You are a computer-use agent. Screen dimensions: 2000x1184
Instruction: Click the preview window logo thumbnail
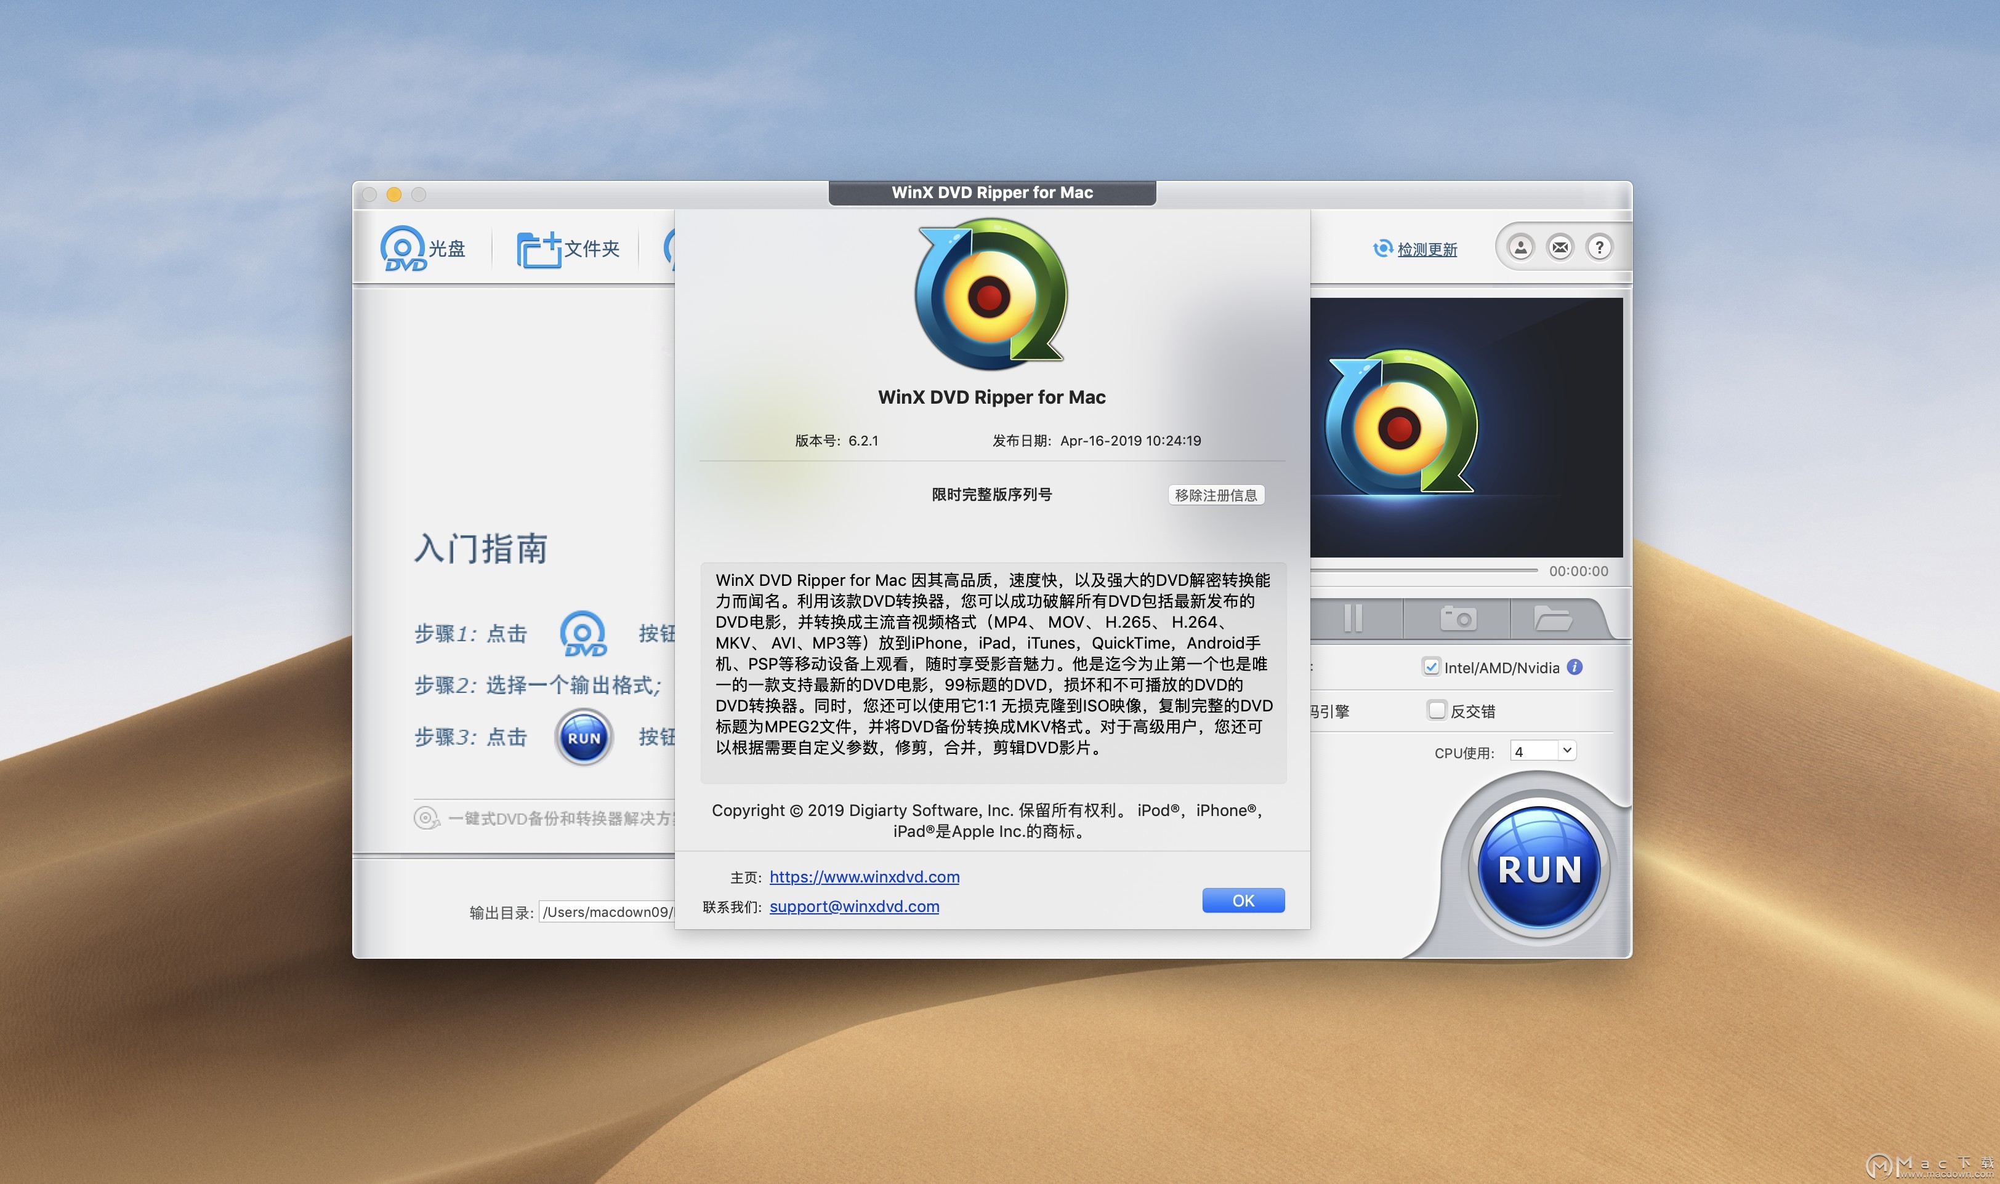(x=1401, y=423)
